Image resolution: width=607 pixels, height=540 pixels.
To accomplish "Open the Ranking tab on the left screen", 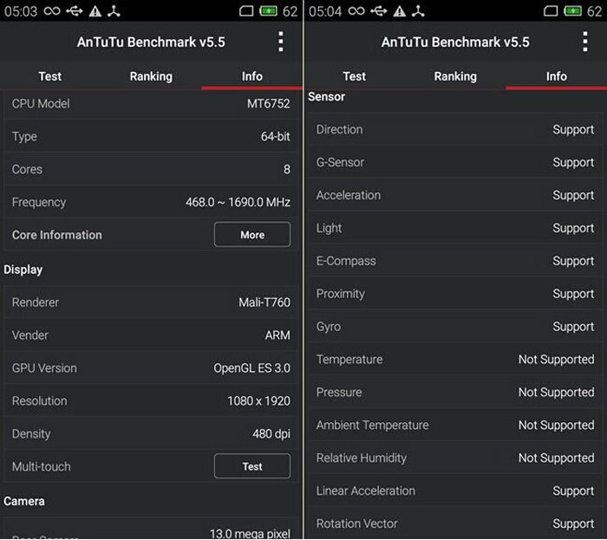I will coord(151,76).
